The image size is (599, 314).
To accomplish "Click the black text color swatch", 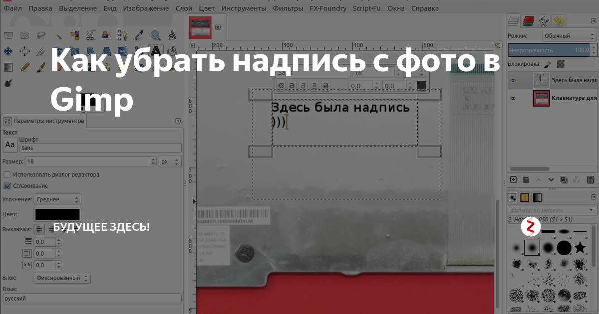I will pyautogui.click(x=57, y=214).
